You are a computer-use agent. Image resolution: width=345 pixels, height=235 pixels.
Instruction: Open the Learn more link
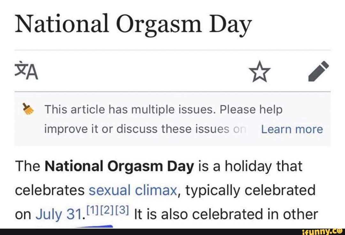(x=292, y=129)
